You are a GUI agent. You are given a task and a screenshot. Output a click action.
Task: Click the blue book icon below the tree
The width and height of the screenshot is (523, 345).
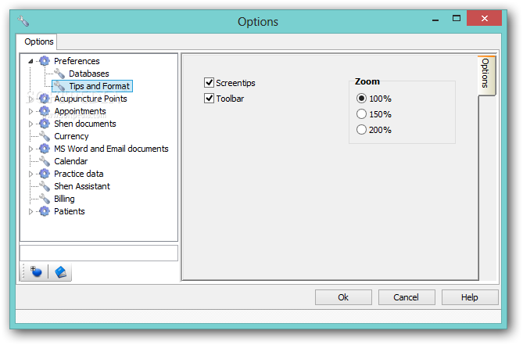point(60,271)
